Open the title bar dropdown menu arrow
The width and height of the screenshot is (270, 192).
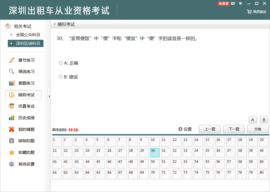point(240,4)
